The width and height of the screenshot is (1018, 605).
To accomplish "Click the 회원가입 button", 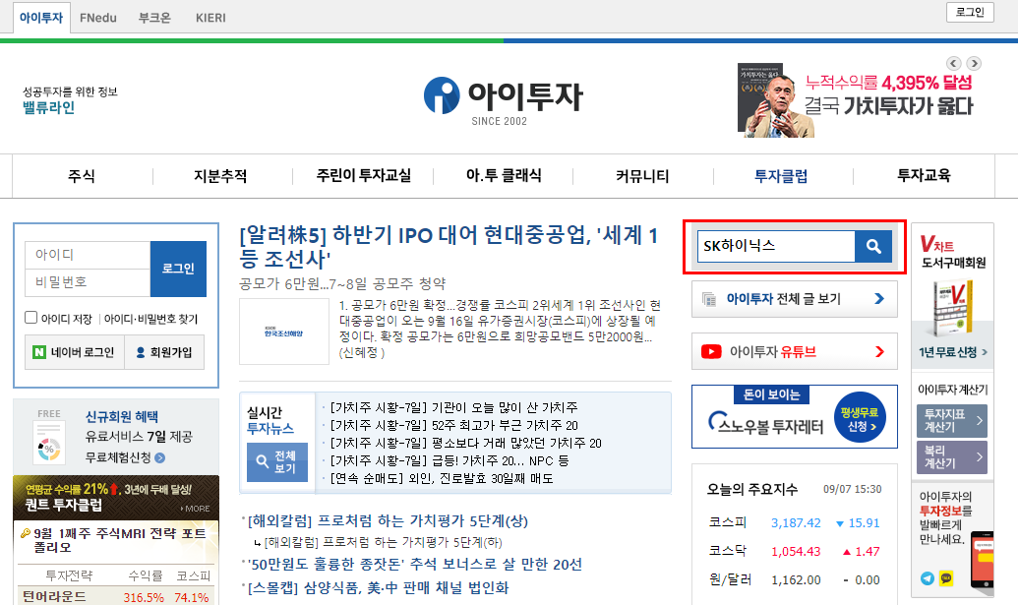I will click(164, 352).
